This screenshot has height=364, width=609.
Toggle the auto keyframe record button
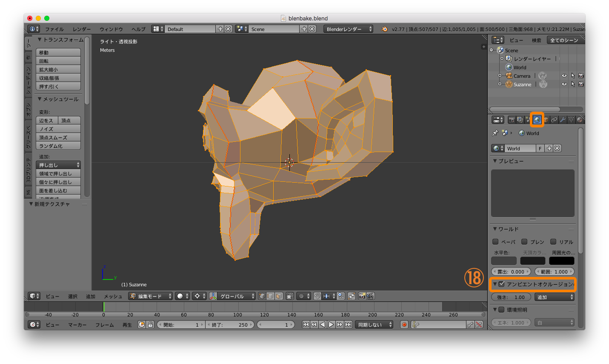[x=404, y=324]
